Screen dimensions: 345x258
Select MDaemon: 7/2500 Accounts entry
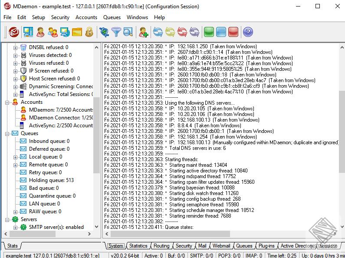click(x=61, y=110)
